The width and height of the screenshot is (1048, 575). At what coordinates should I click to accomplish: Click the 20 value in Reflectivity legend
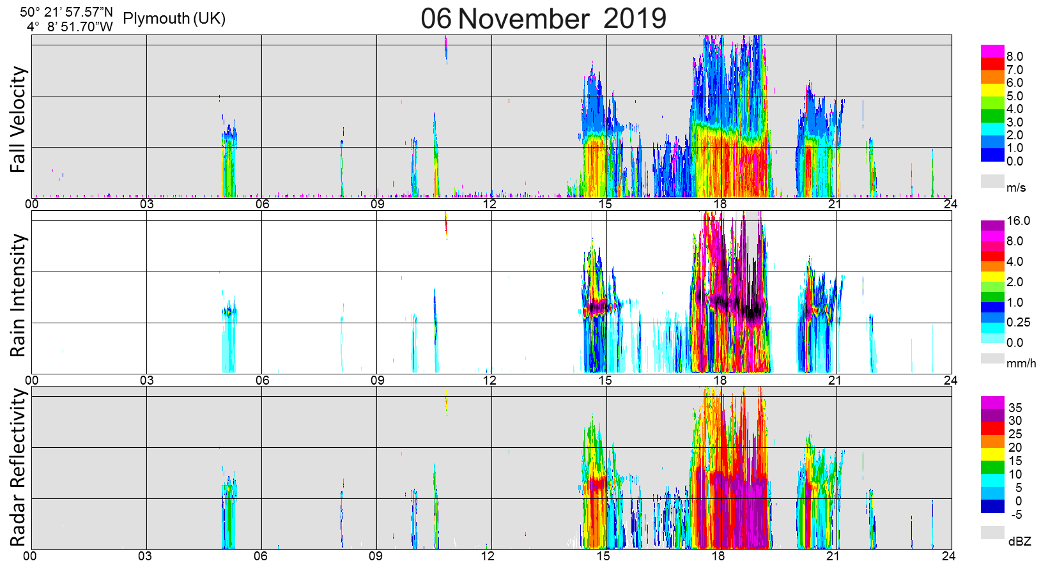(x=1015, y=447)
